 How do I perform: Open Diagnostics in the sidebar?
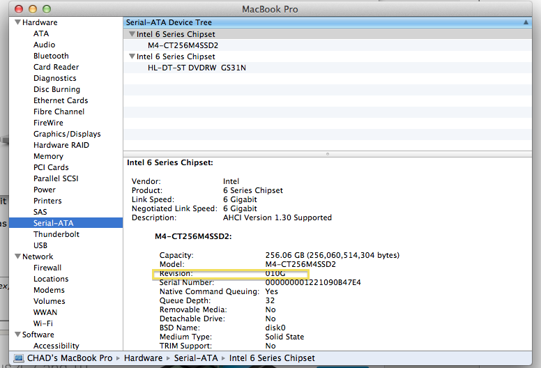coord(55,78)
